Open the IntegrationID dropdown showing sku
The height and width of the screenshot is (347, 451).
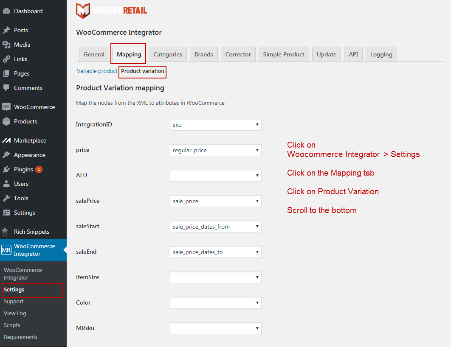[215, 125]
